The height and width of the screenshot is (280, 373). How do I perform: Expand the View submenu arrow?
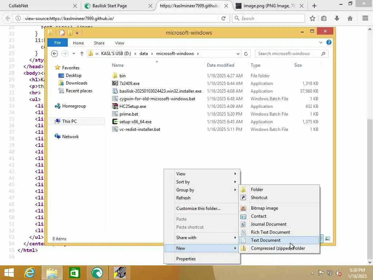coord(235,174)
